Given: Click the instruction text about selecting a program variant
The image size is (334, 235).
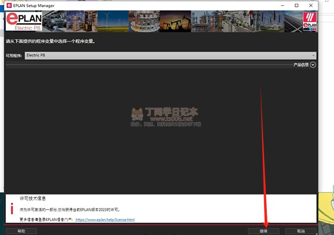Looking at the screenshot, I should click(51, 41).
